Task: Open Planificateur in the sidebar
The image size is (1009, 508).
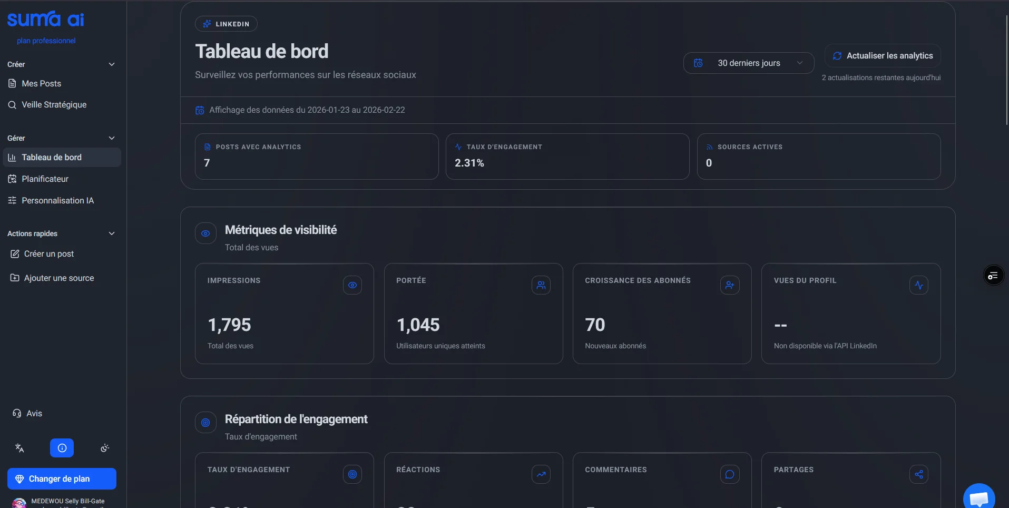Action: 45,179
